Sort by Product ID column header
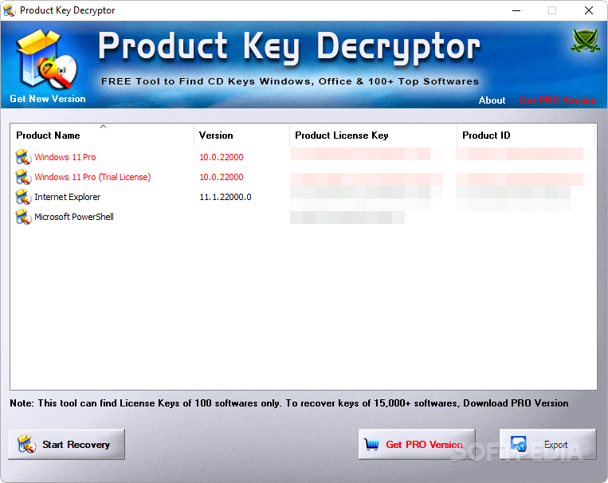608x483 pixels. coord(486,135)
